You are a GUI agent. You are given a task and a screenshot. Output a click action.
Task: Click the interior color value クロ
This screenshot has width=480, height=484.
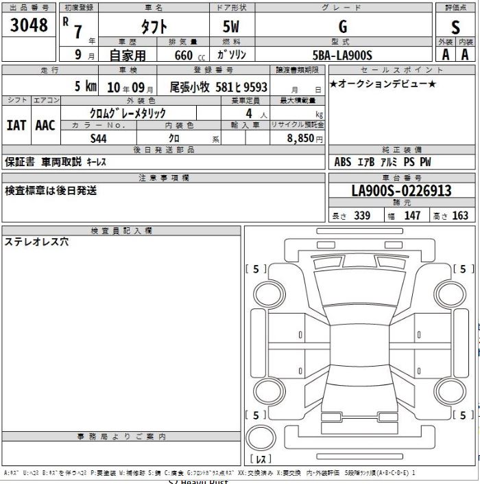coord(174,138)
